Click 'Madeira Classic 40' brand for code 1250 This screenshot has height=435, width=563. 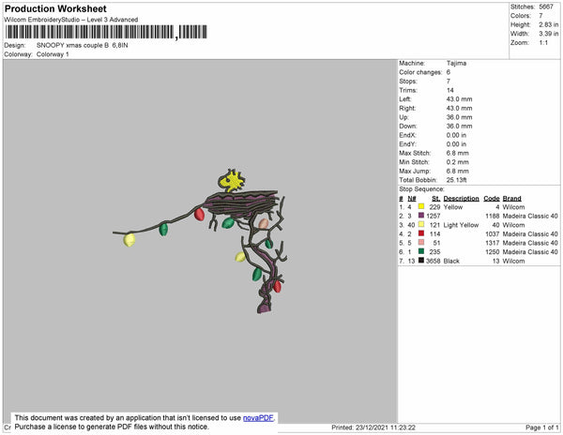[530, 252]
